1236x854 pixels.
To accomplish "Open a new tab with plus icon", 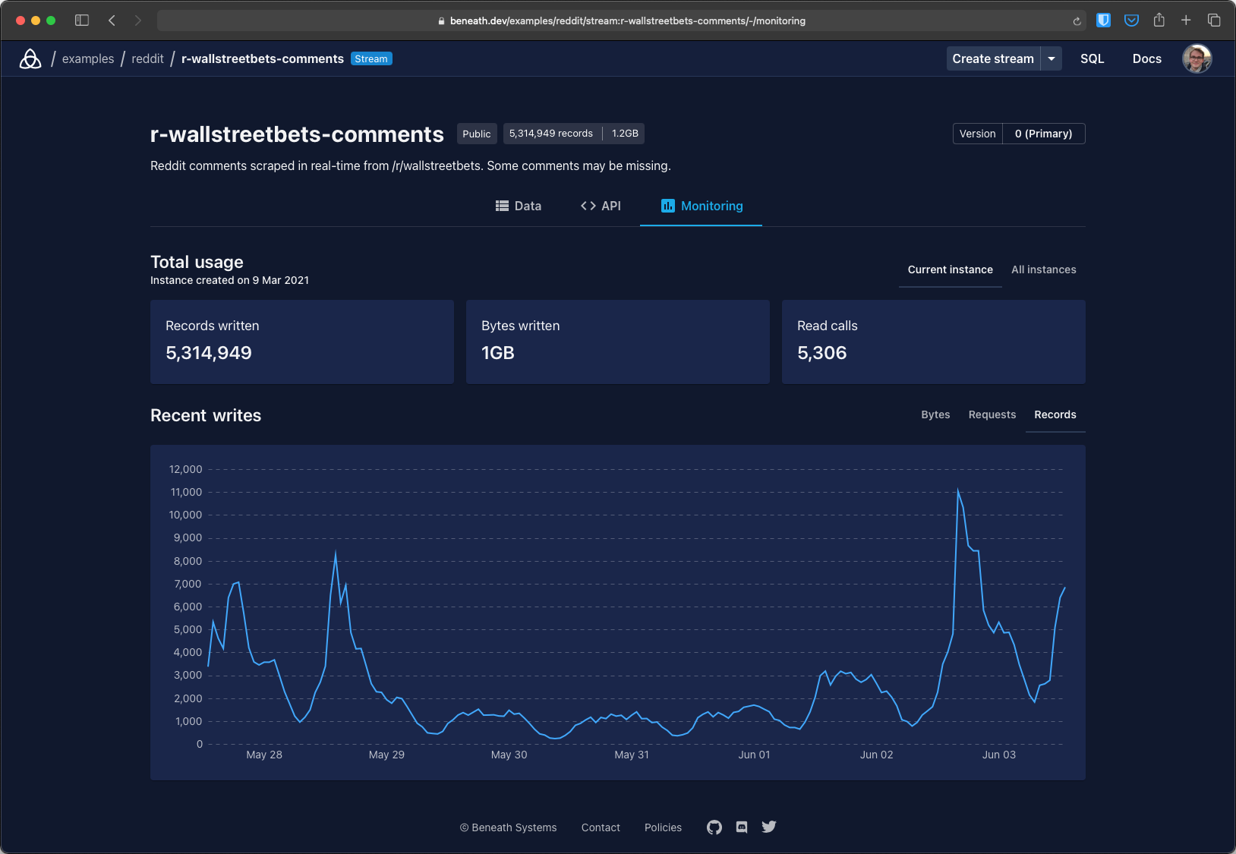I will 1186,20.
